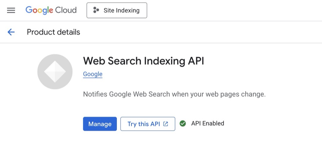Click the green API Enabled checkmark icon
This screenshot has height=150, width=322.
pos(183,124)
